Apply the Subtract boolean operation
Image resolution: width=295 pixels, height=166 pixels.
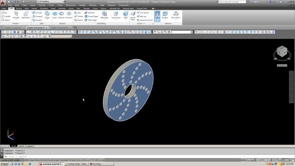click(61, 15)
